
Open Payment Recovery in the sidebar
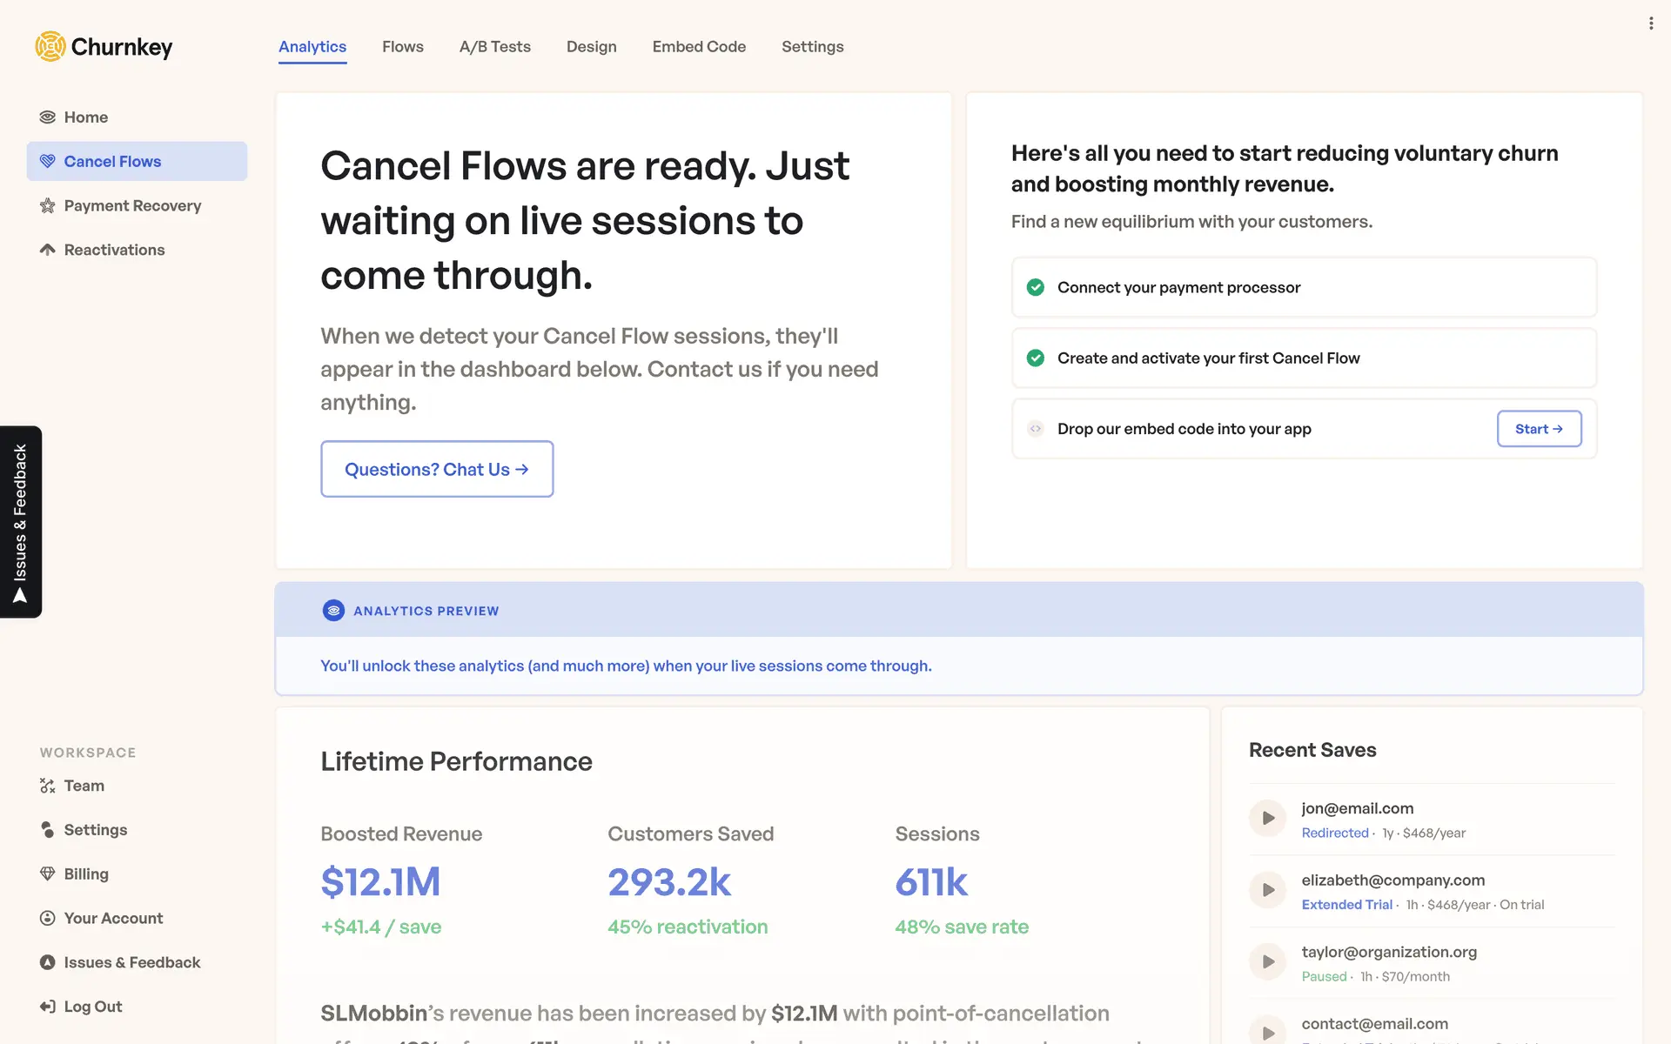coord(132,206)
